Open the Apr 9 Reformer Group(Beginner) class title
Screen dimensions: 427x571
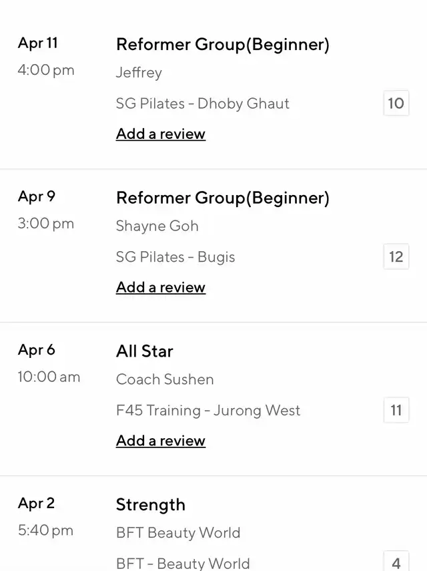point(223,198)
